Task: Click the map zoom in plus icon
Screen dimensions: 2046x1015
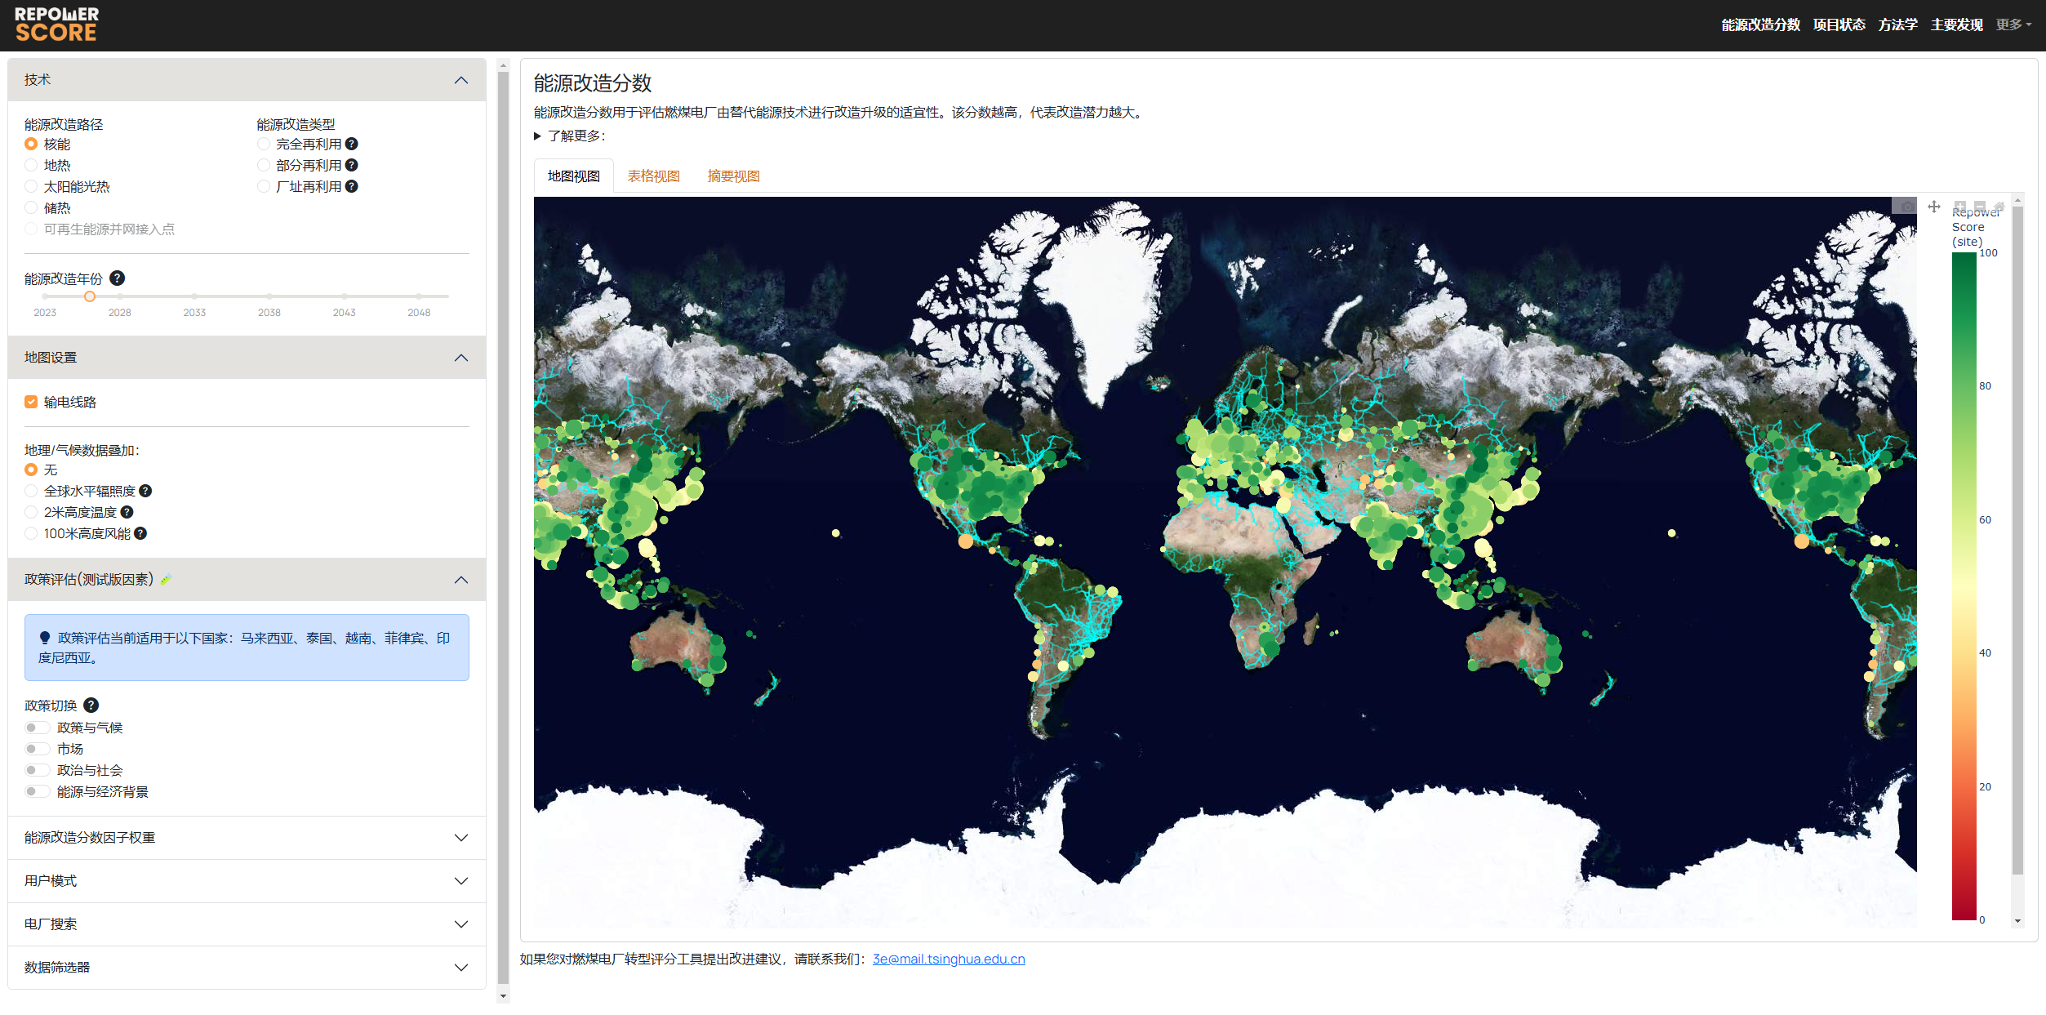Action: pos(1960,207)
